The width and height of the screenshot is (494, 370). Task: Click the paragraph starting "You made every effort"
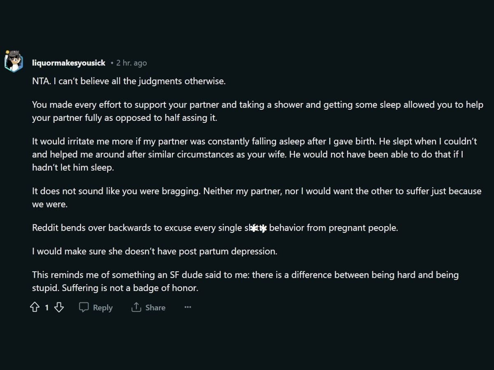[258, 111]
